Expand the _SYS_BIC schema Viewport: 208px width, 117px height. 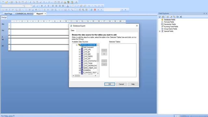[x=79, y=54]
